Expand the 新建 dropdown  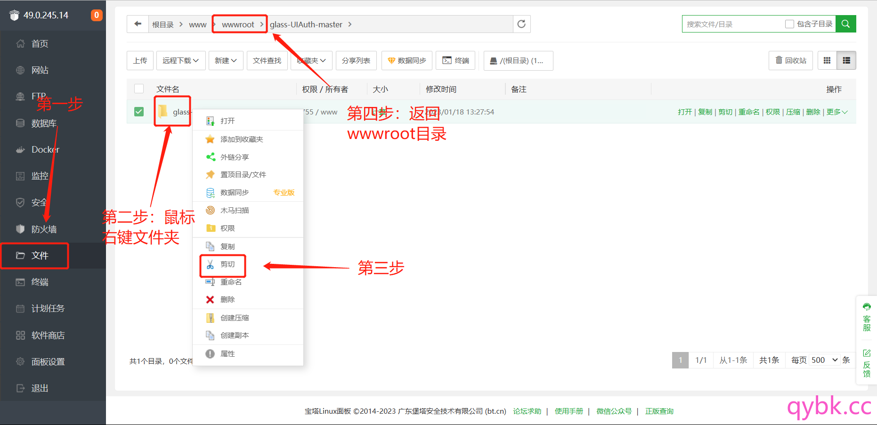pos(226,60)
